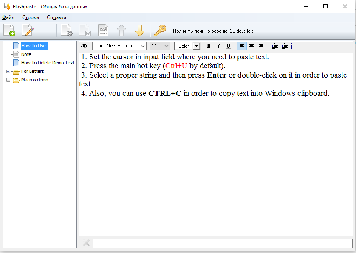Toggle italic formatting button
Viewport: 356px width, 253px height.
tap(218, 46)
